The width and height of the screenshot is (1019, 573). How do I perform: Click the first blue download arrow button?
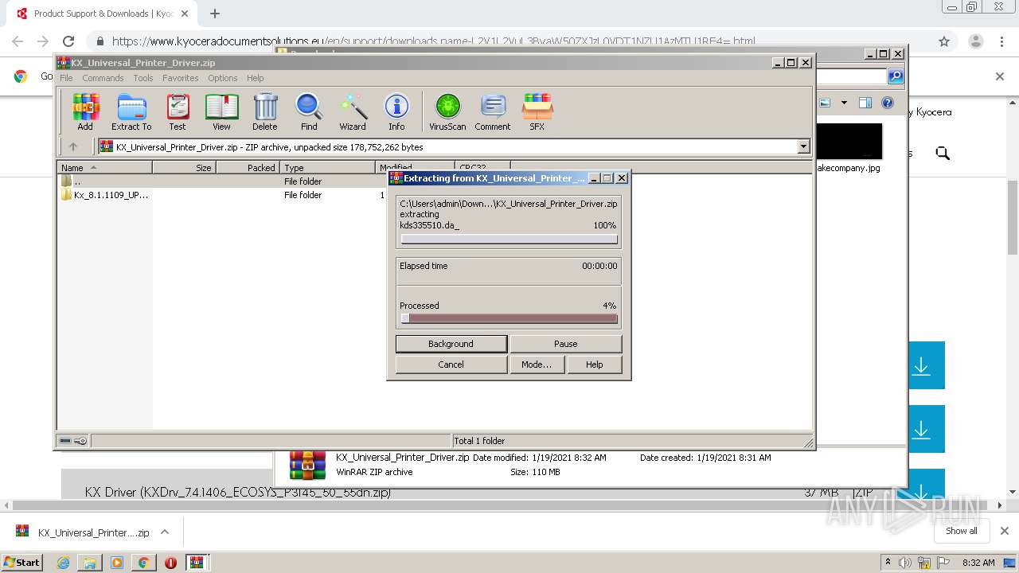click(922, 365)
